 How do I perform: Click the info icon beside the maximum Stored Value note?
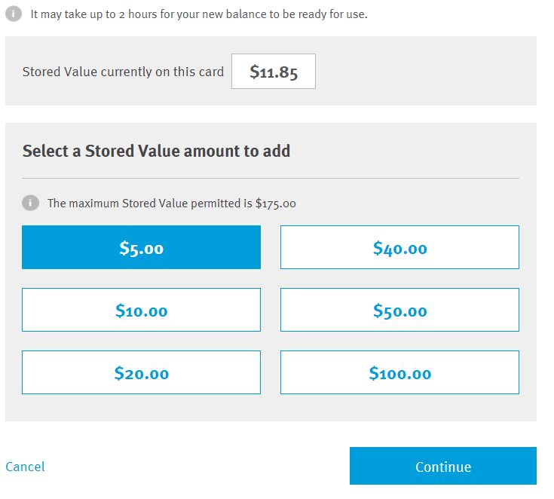click(x=30, y=203)
